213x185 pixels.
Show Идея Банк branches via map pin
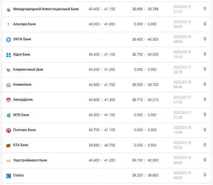(x=205, y=54)
